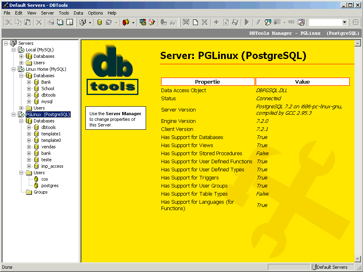The width and height of the screenshot is (363, 272).
Task: Open the Help menu
Action: [x=112, y=13]
